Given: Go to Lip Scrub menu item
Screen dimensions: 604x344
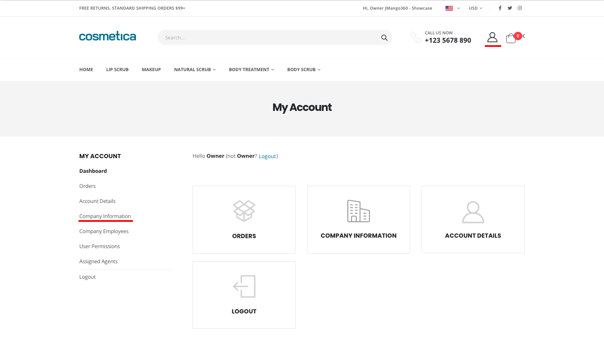Looking at the screenshot, I should click(x=117, y=69).
